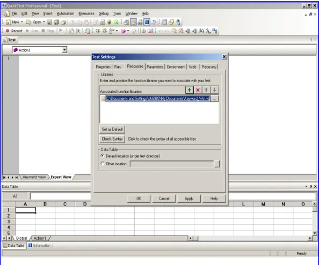319x265 pixels.
Task: Switch to Parameters tab
Action: tap(155, 67)
